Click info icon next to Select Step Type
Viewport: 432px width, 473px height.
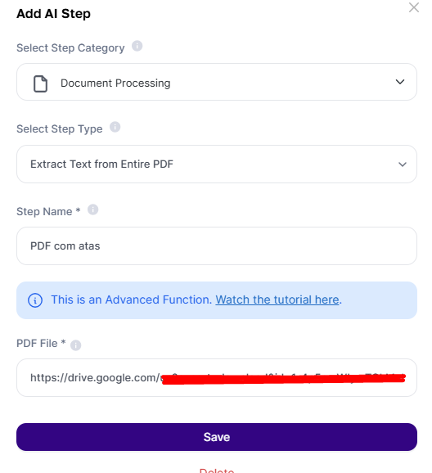tap(115, 127)
